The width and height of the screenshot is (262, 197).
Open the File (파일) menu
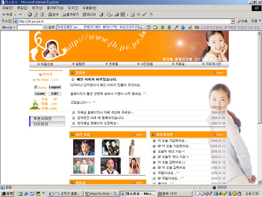pyautogui.click(x=7, y=8)
